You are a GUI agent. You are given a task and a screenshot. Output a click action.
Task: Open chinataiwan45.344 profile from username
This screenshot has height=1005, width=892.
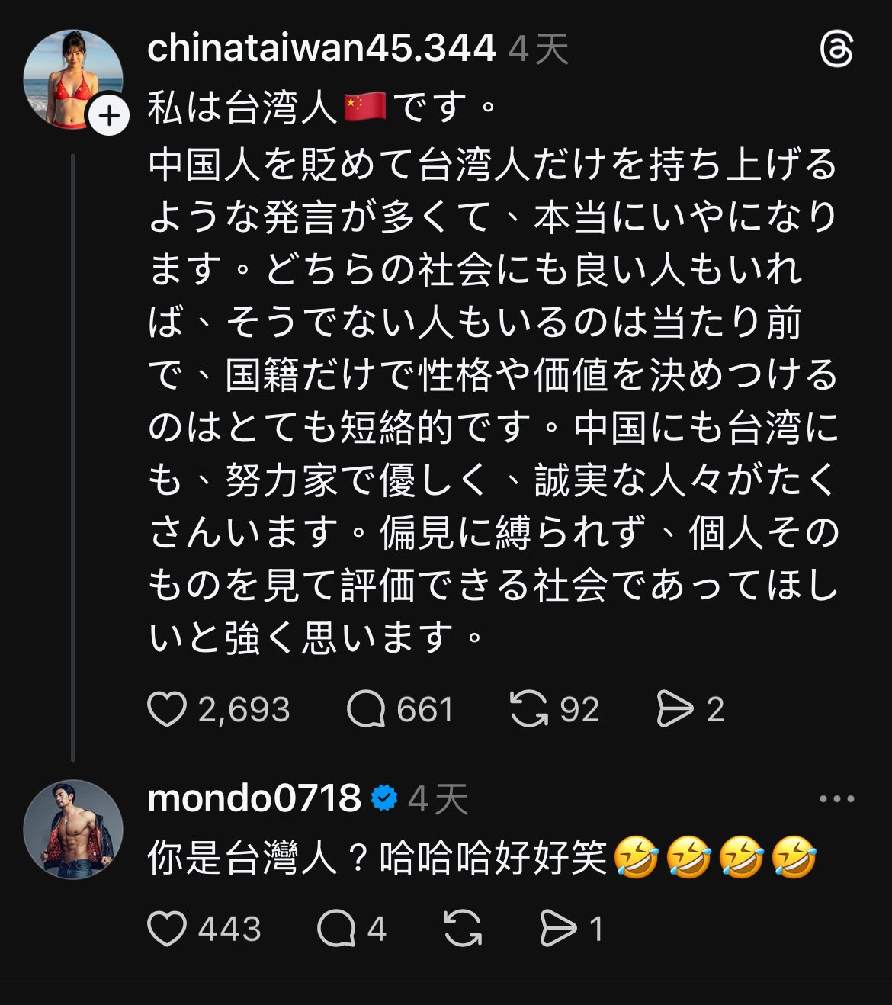tap(321, 49)
